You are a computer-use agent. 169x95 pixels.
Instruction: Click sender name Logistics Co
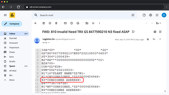click(49, 39)
